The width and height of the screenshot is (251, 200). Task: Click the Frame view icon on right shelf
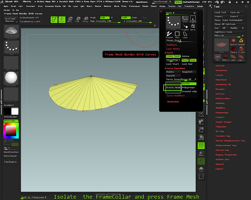tap(201, 114)
